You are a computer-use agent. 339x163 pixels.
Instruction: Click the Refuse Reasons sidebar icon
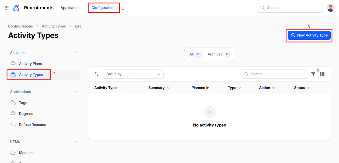(x=13, y=124)
